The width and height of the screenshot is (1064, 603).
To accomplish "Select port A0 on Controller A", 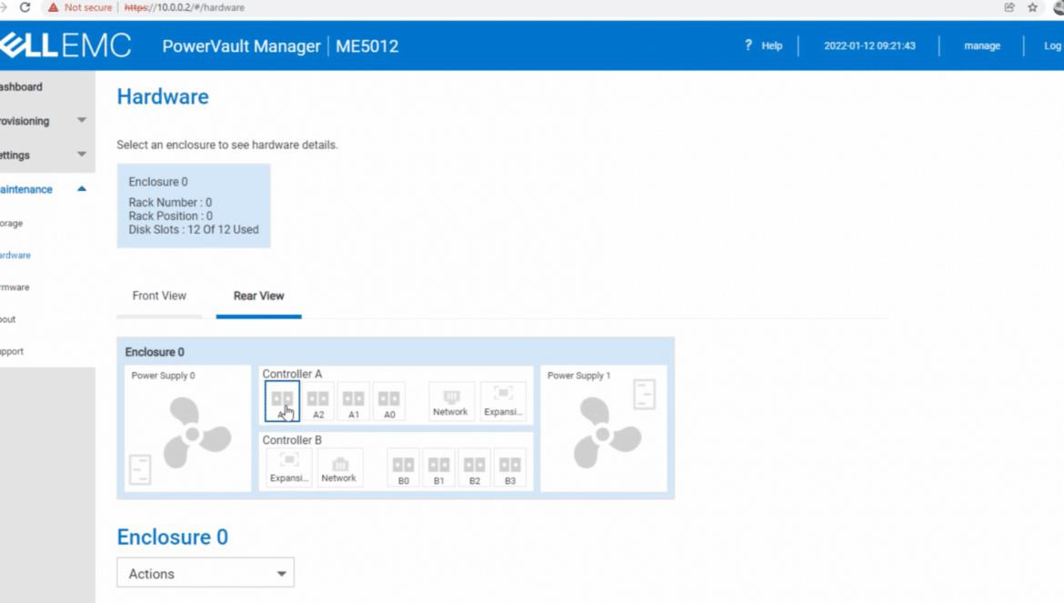I will coord(389,401).
